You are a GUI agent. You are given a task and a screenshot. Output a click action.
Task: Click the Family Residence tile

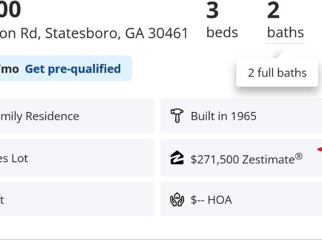[x=75, y=116]
